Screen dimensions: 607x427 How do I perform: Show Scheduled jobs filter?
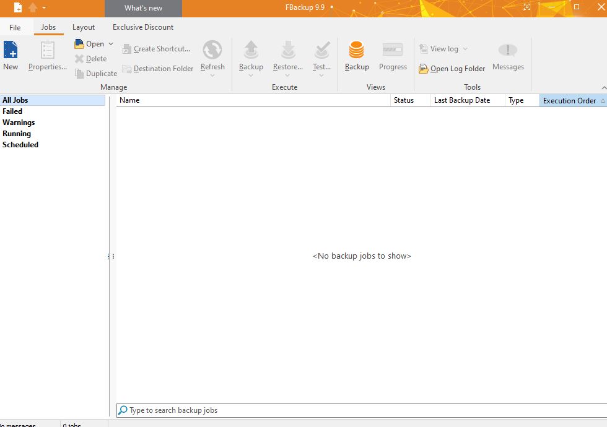(x=20, y=145)
